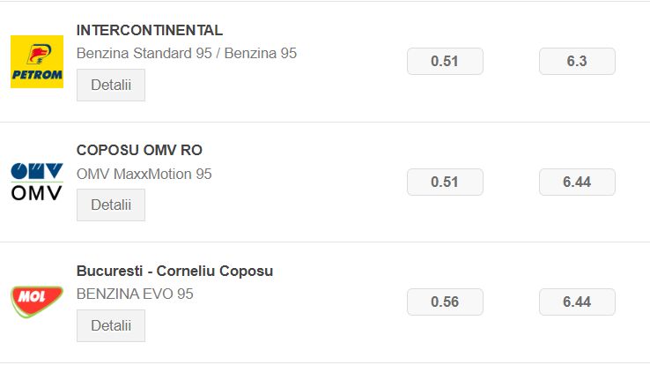Image resolution: width=650 pixels, height=365 pixels.
Task: Open Detalii for the INTERCONTINENTAL station
Action: click(111, 85)
